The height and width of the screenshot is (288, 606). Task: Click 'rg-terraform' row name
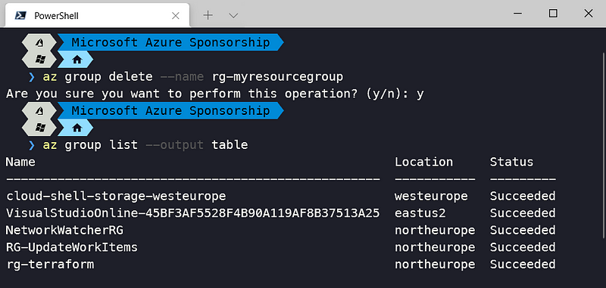(x=50, y=265)
